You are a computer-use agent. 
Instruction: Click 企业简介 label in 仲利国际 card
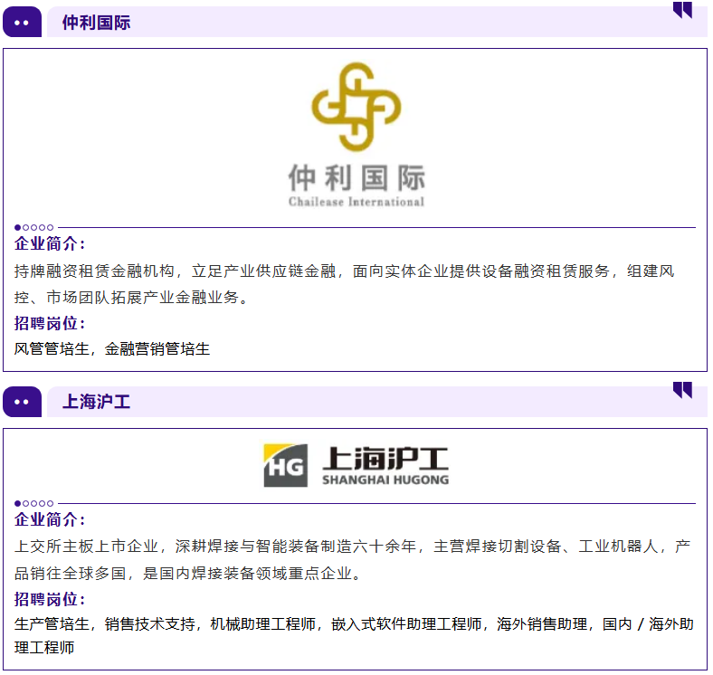click(x=50, y=243)
